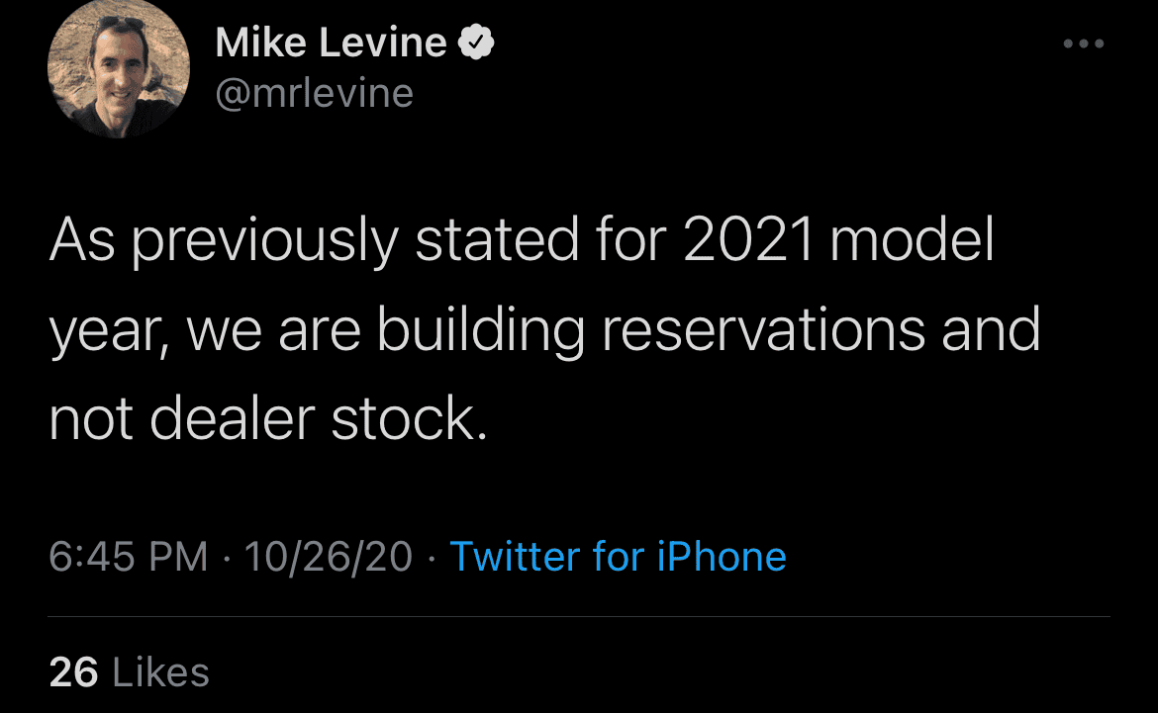The height and width of the screenshot is (713, 1158).
Task: Click the word 'reservations' in the tweet
Action: [763, 329]
